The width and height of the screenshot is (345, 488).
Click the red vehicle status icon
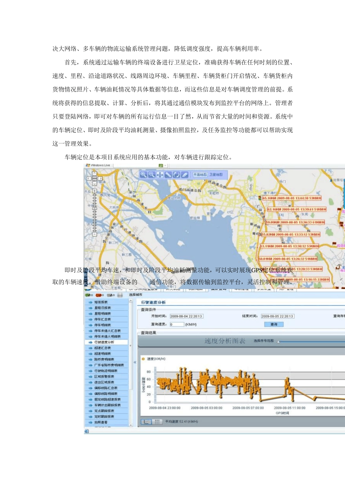coord(98,295)
